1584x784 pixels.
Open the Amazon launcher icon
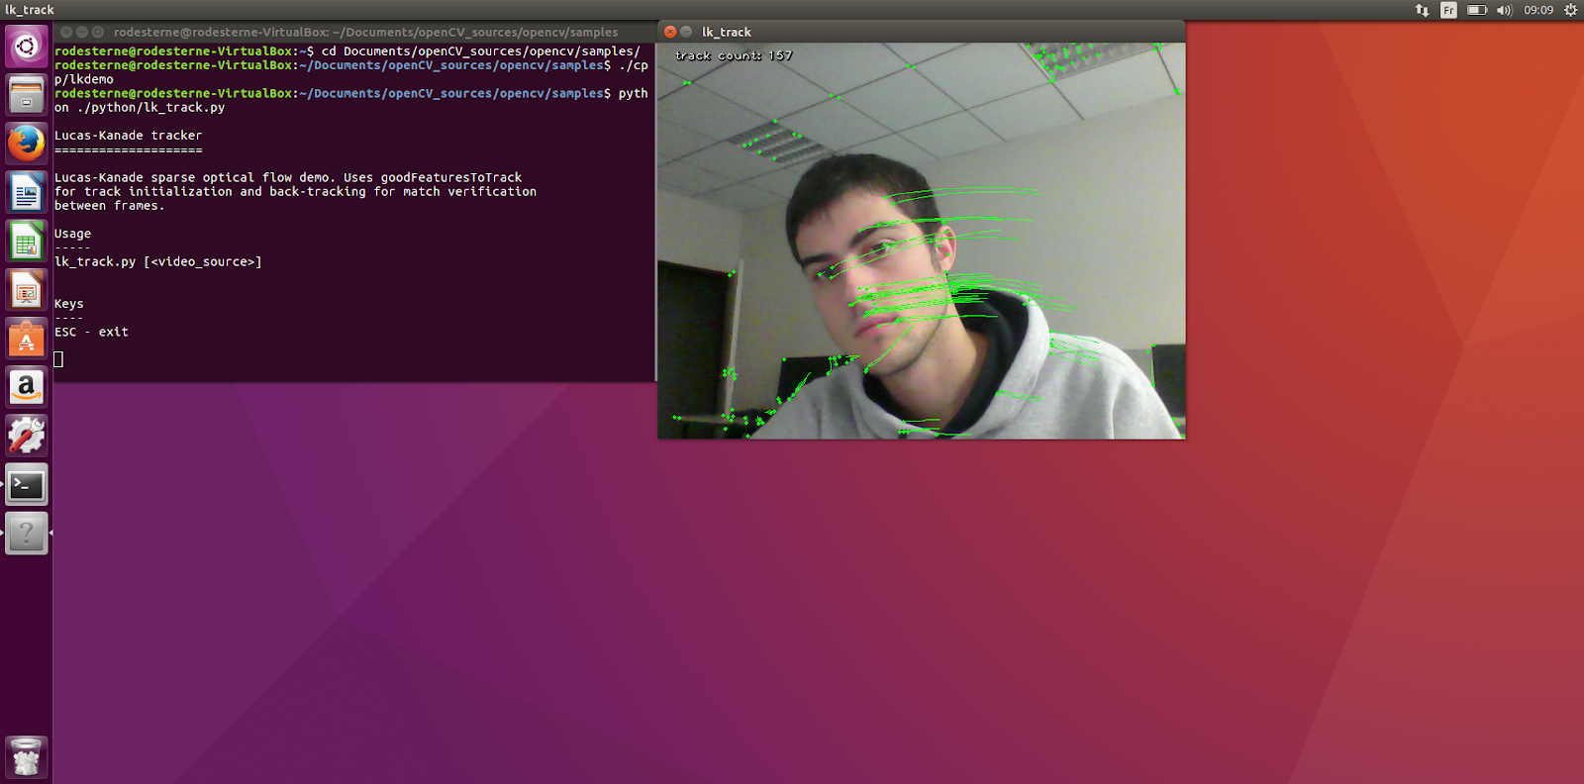[27, 386]
